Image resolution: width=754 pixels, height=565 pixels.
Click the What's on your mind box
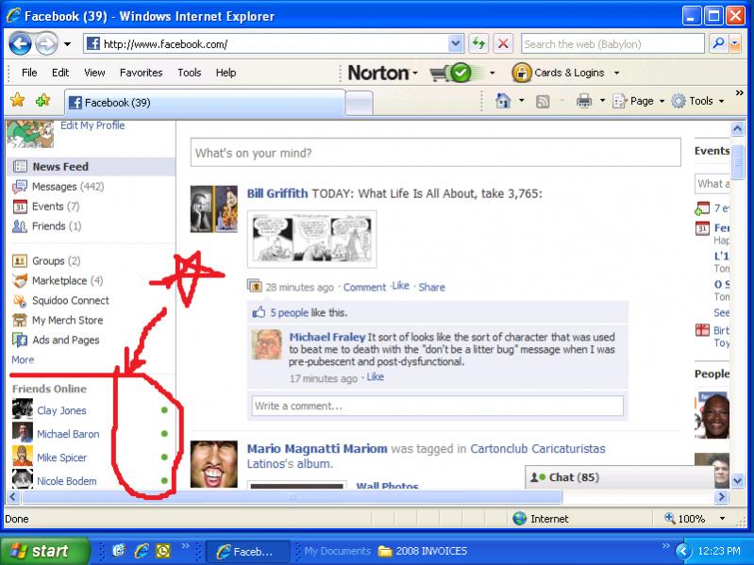tap(436, 153)
